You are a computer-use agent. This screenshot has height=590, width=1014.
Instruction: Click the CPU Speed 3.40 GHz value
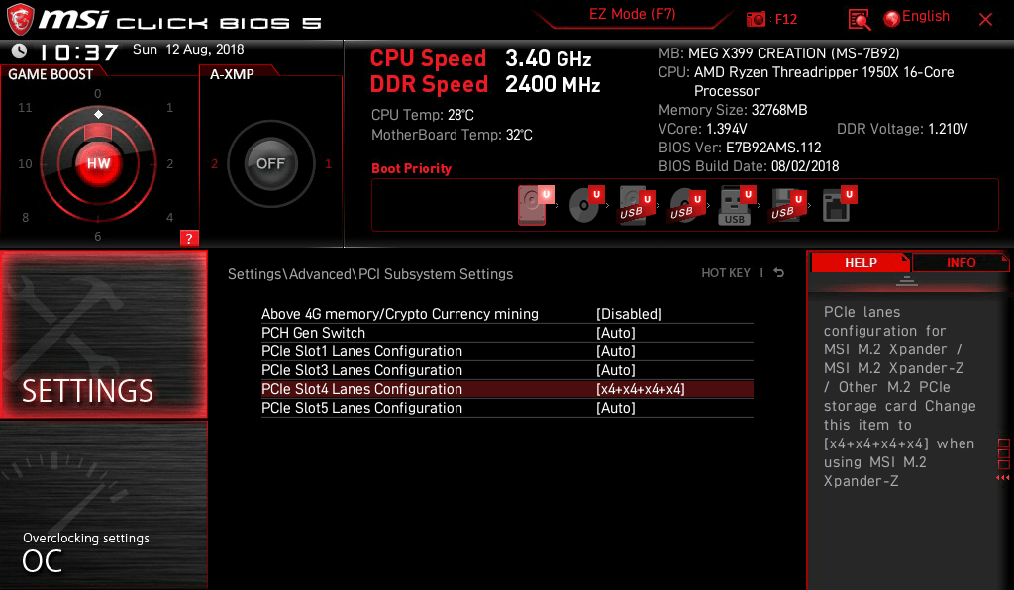click(548, 58)
